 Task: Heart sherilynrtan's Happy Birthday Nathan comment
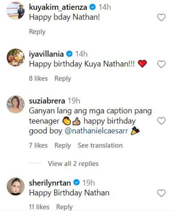coord(161,193)
